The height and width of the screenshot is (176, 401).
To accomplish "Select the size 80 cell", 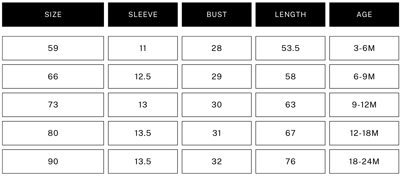I will pyautogui.click(x=53, y=133).
